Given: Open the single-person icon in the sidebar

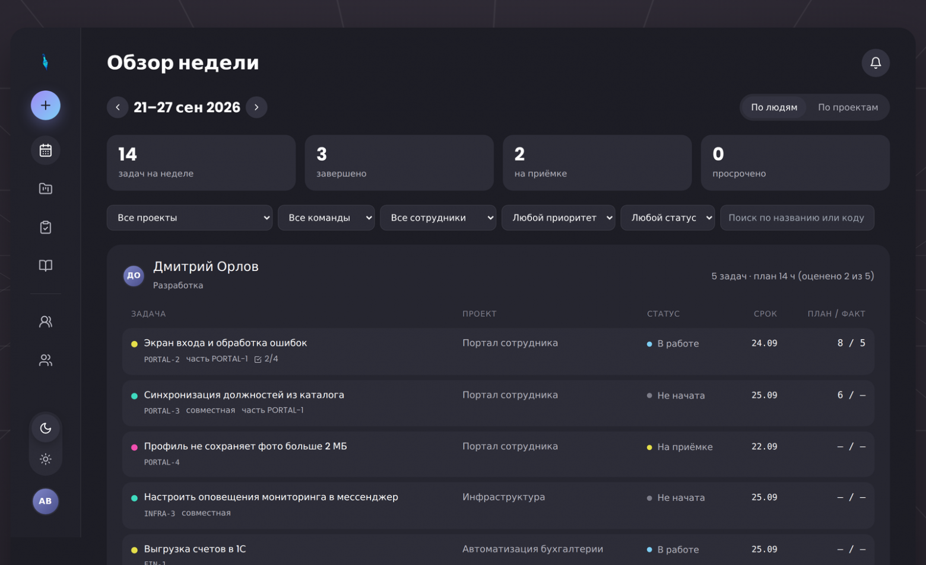Looking at the screenshot, I should [46, 321].
